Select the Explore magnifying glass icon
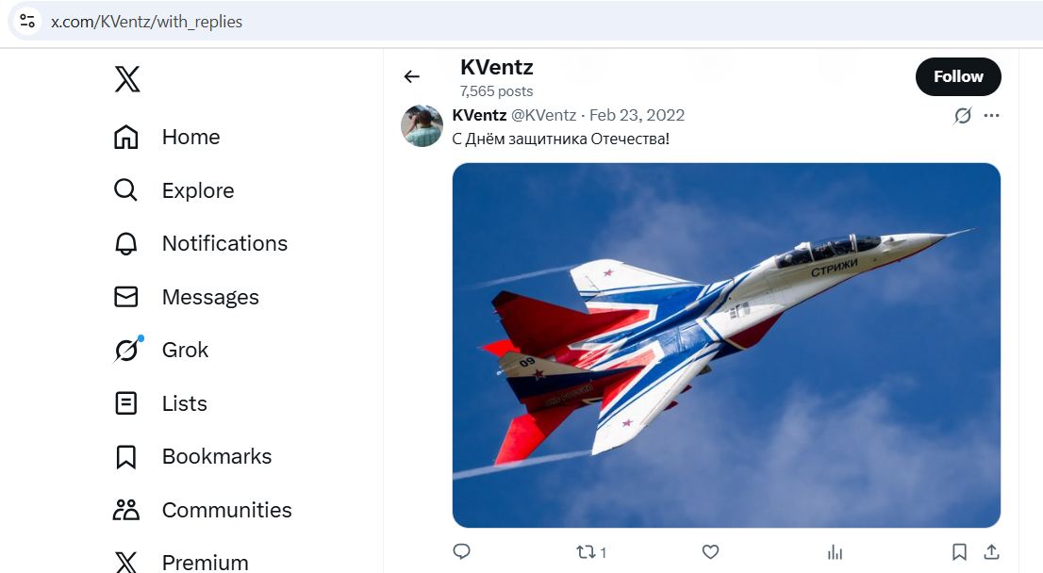Image resolution: width=1043 pixels, height=573 pixels. point(125,189)
